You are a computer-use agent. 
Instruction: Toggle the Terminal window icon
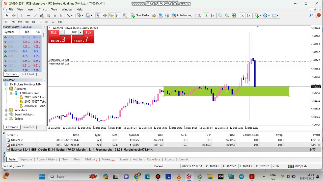coord(118,15)
